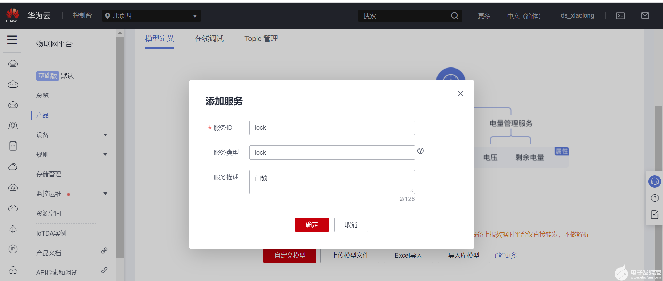Open the 更多 menu in the header
This screenshot has height=281, width=663.
click(484, 16)
